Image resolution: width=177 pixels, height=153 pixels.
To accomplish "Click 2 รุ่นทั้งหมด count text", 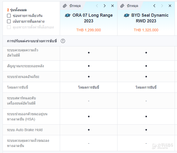I will pyautogui.click(x=17, y=10).
